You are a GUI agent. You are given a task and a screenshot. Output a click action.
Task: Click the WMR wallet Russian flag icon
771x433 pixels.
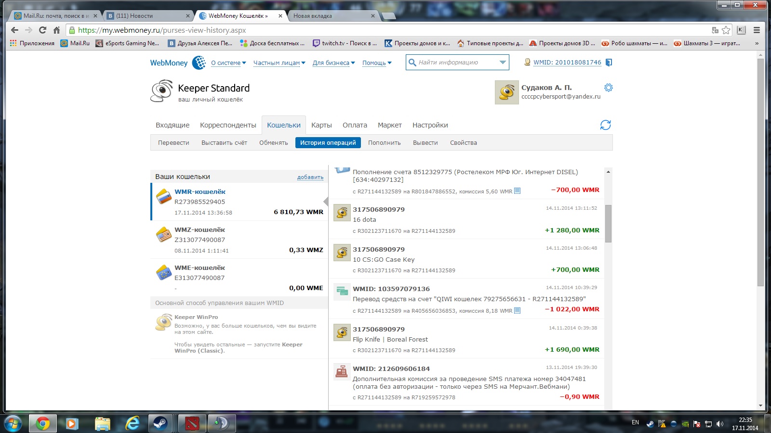pyautogui.click(x=164, y=196)
